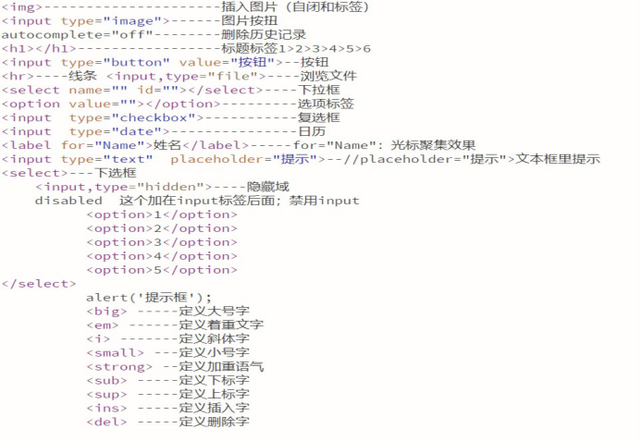
Task: Select the disabled explanation line
Action: [197, 202]
